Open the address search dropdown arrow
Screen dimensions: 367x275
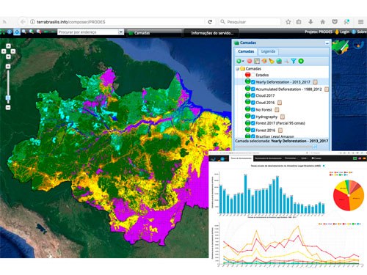[120, 32]
